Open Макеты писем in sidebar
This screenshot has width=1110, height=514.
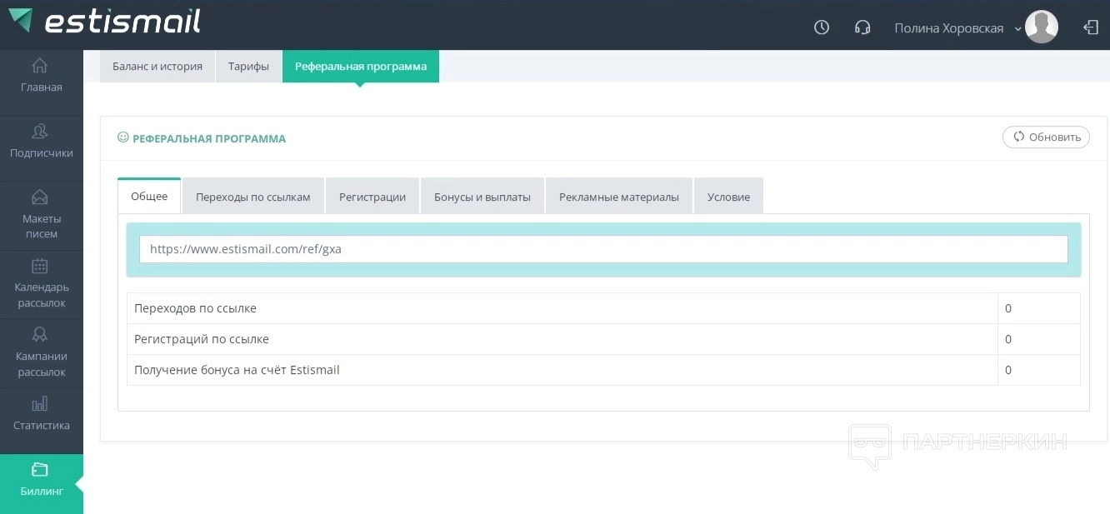click(x=42, y=215)
